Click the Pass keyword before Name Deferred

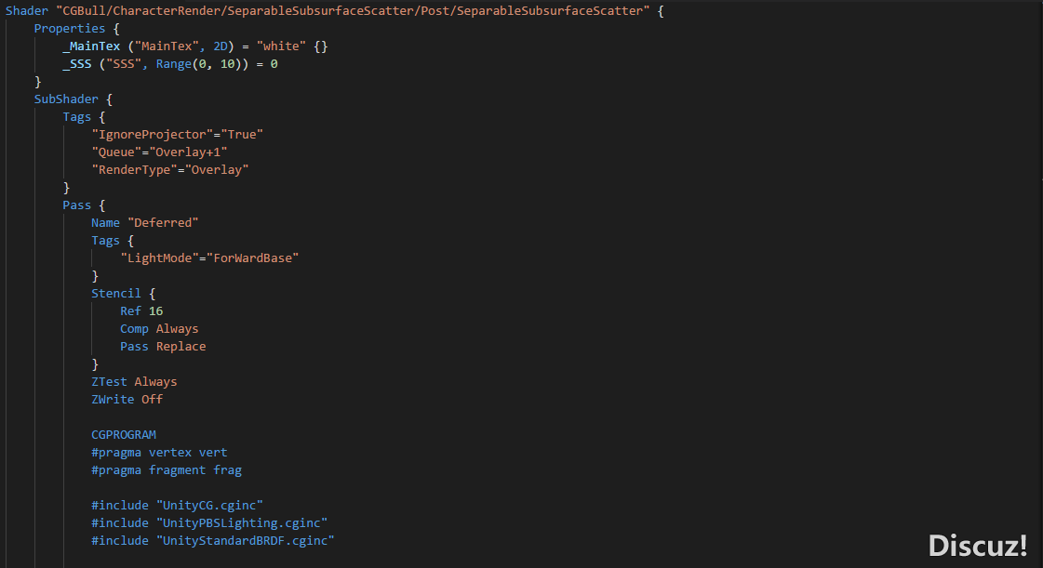click(x=76, y=205)
